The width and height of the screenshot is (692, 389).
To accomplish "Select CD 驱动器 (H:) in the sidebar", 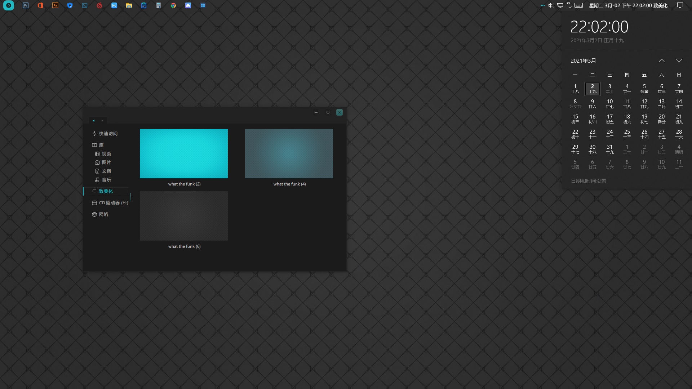I will (113, 203).
